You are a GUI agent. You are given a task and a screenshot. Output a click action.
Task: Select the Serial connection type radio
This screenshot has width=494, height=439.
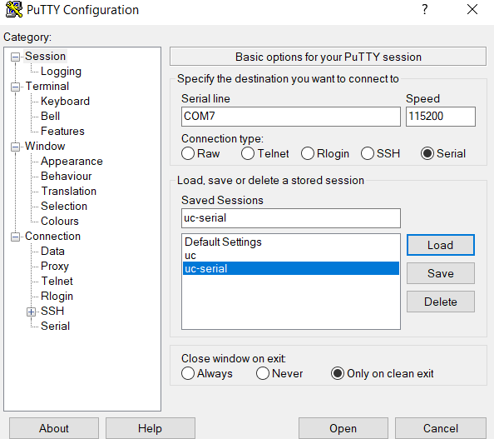pyautogui.click(x=427, y=154)
